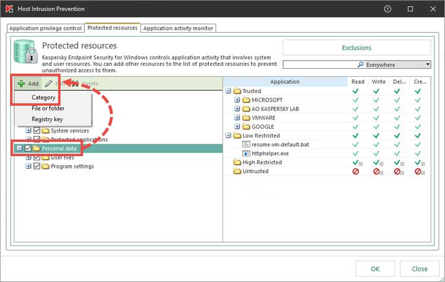
Task: Expand the System services tree node
Action: tap(28, 131)
